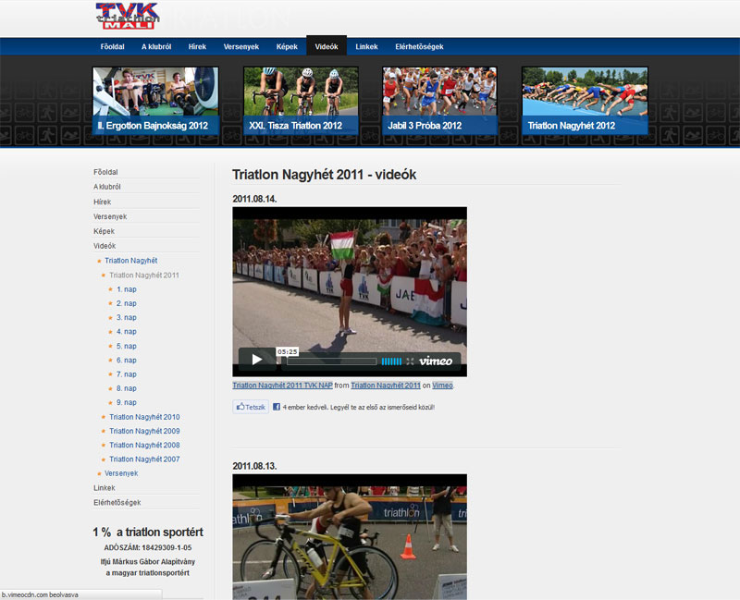
Task: Open Triatlon Nagyhét 2007 sidebar item
Action: pyautogui.click(x=144, y=459)
